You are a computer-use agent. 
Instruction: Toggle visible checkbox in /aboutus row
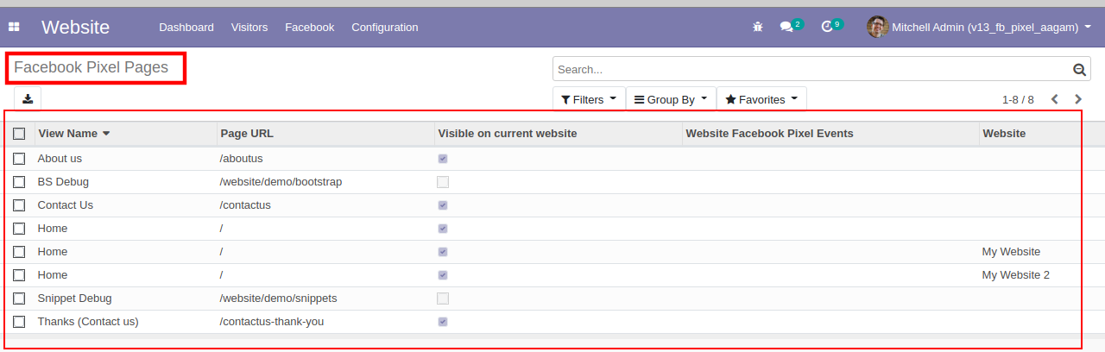coord(443,159)
